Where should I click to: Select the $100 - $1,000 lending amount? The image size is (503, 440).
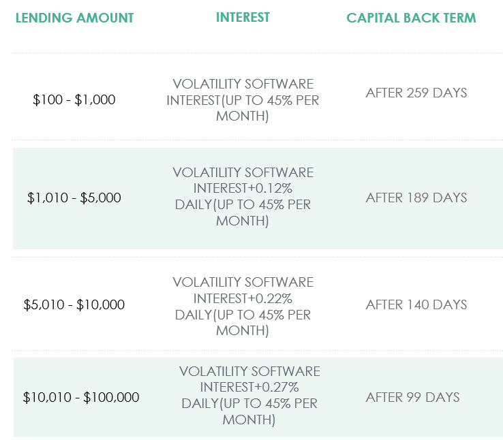[x=74, y=99]
